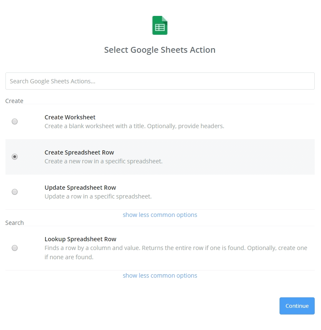The image size is (321, 330).
Task: Click the 'Update Spreadsheet Row' title text
Action: (80, 188)
